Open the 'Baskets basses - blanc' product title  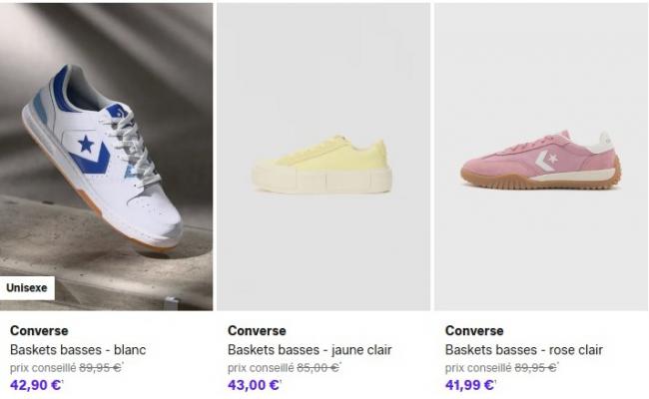coord(78,350)
